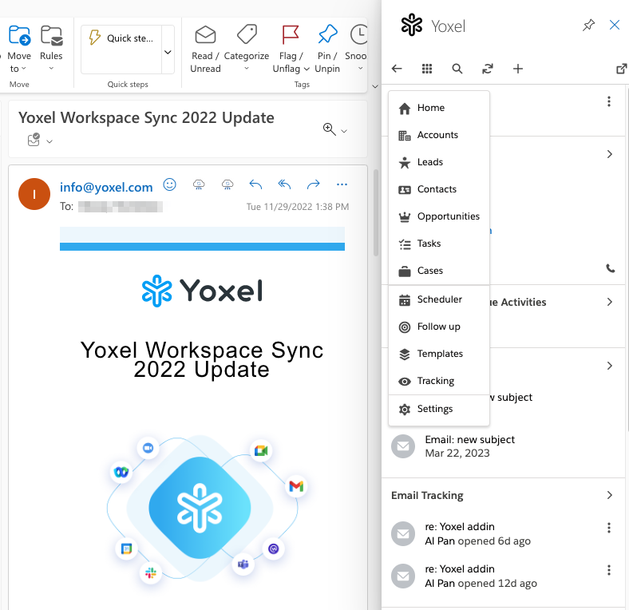Expand the ribbon options chevron

pos(375,86)
